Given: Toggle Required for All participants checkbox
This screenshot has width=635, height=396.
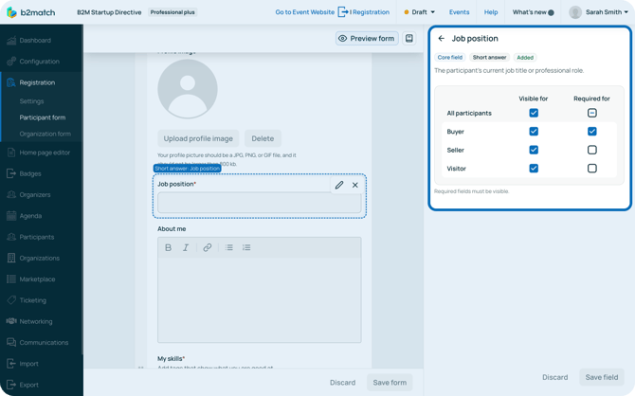Looking at the screenshot, I should [592, 113].
